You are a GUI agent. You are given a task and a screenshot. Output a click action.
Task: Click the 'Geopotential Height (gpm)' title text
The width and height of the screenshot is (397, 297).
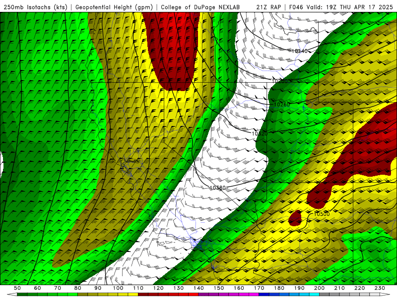pos(114,7)
